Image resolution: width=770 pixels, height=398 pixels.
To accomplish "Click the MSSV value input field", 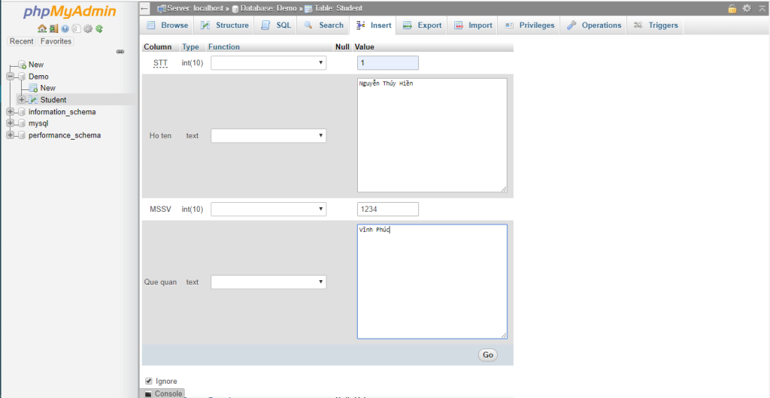I will [388, 210].
